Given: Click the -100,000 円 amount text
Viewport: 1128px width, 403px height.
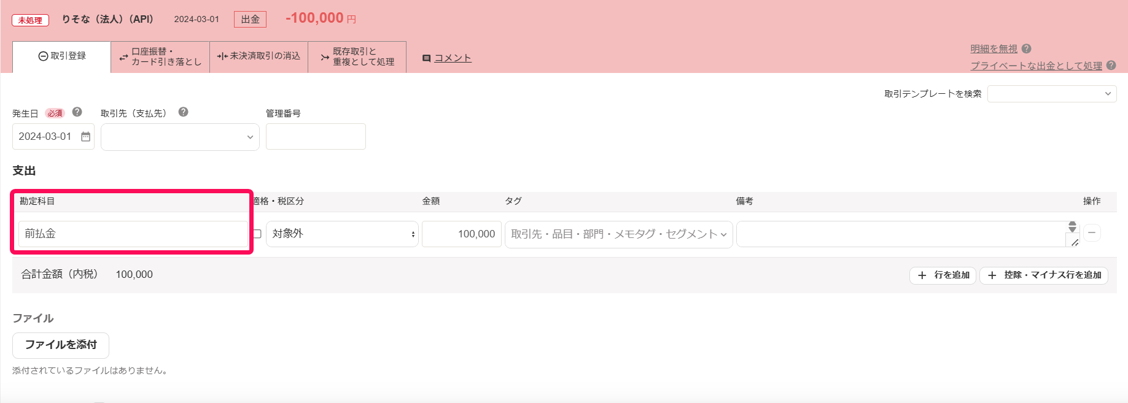Looking at the screenshot, I should pyautogui.click(x=321, y=18).
